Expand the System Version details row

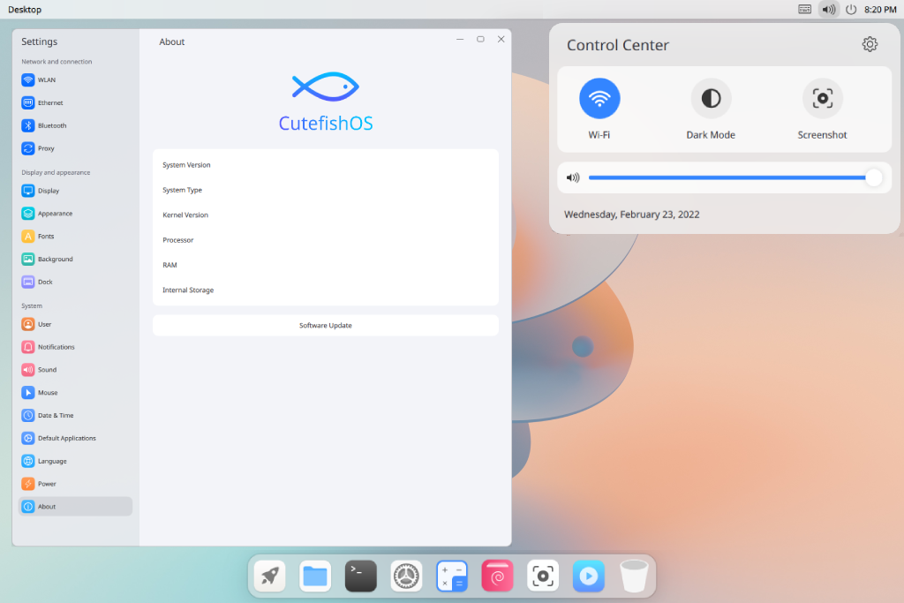coord(325,165)
